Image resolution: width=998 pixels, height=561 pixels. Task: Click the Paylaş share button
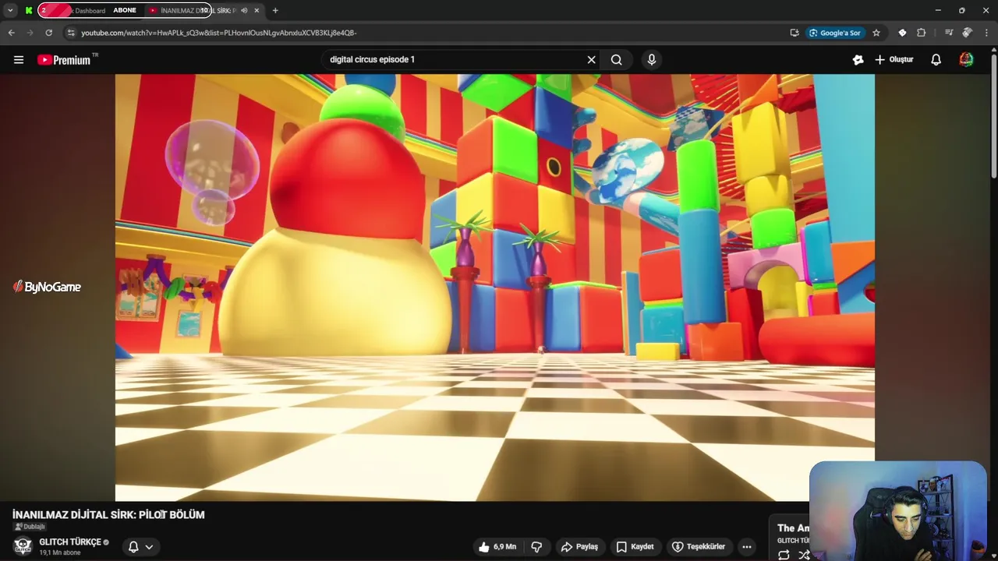(580, 547)
